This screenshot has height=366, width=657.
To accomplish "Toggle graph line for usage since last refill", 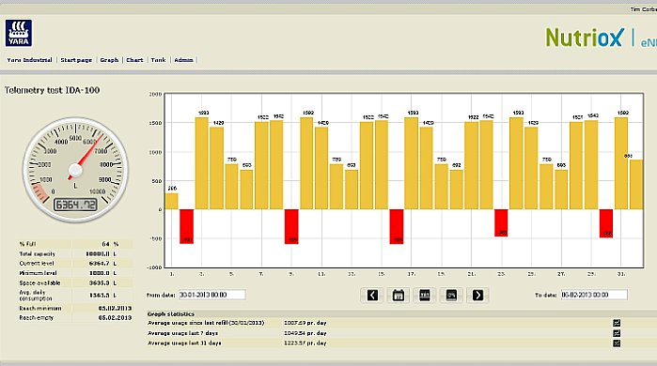I will (x=617, y=323).
